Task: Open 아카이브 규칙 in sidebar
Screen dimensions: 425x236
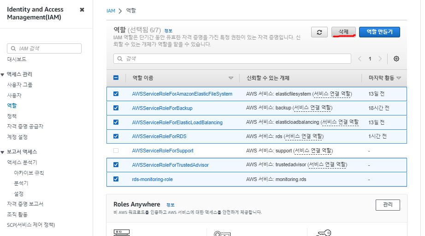Action: [29, 173]
